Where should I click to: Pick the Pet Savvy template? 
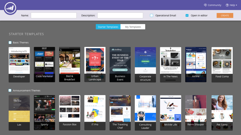click(222, 112)
